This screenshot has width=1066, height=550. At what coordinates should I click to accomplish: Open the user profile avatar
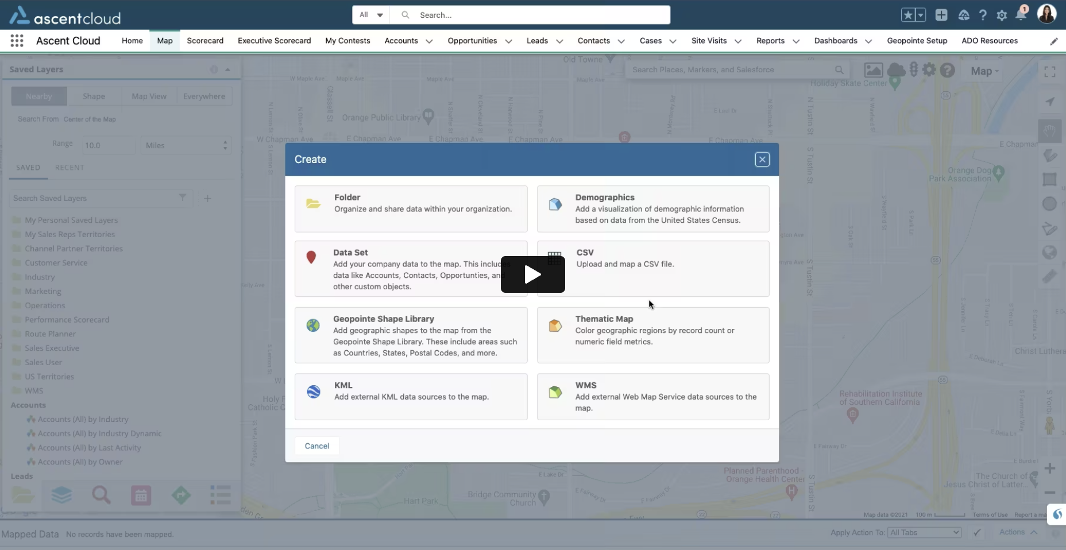pyautogui.click(x=1046, y=14)
